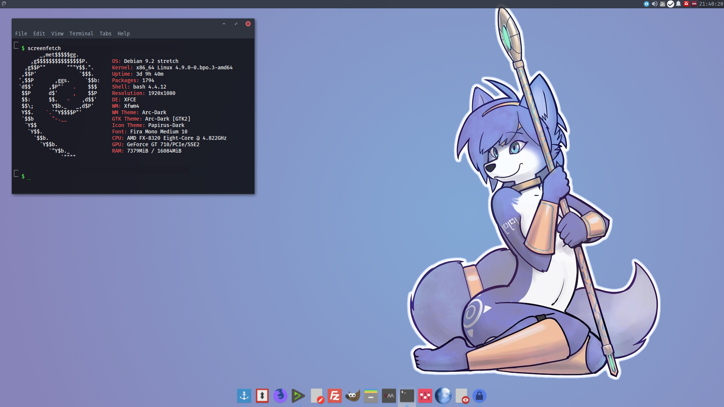Open Firefox Nightly from the dock
The width and height of the screenshot is (724, 407).
pos(280,396)
